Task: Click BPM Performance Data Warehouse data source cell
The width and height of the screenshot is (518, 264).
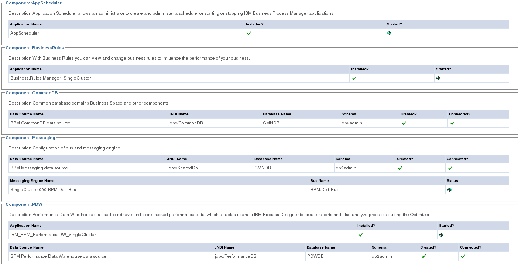Action: click(111, 256)
